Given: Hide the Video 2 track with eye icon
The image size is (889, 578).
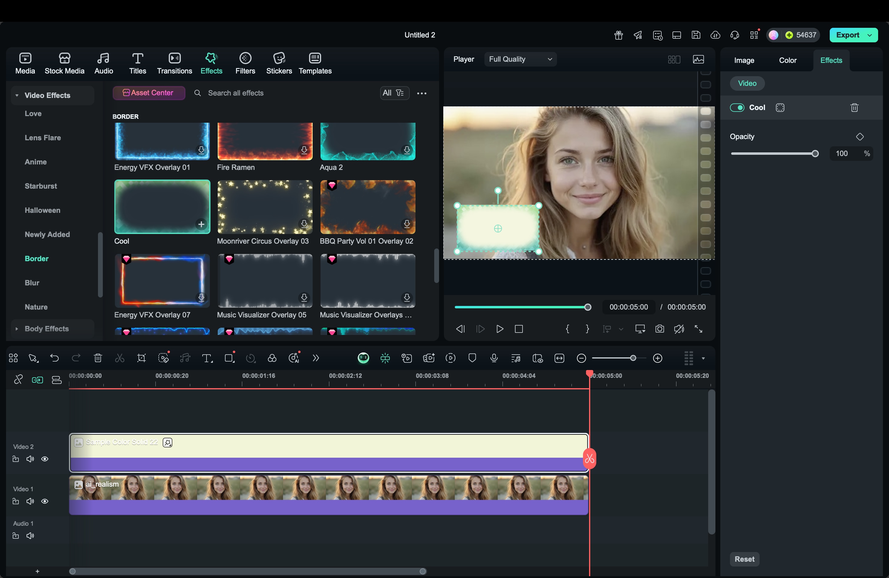Looking at the screenshot, I should point(45,459).
